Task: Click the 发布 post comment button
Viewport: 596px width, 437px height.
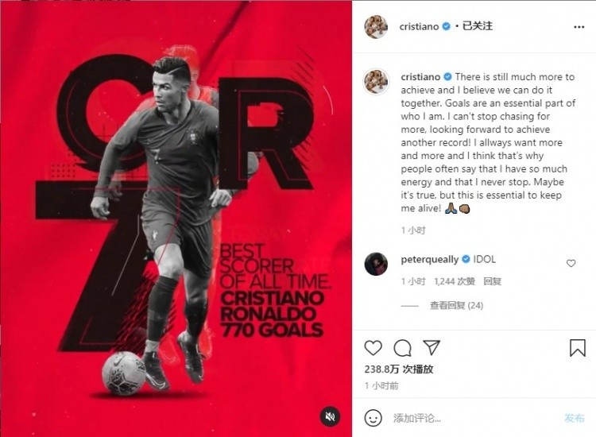Action: click(574, 418)
